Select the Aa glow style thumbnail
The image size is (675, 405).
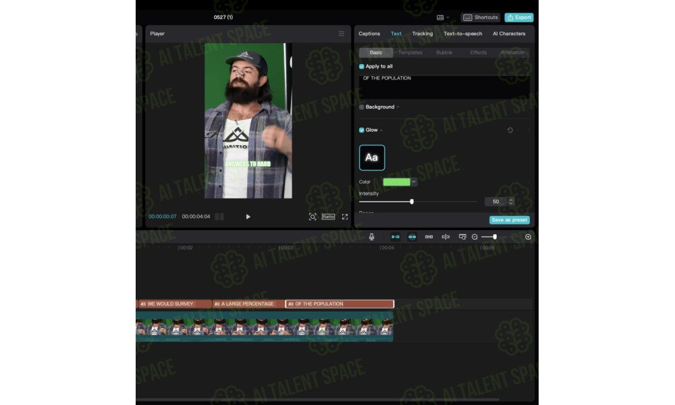[372, 157]
